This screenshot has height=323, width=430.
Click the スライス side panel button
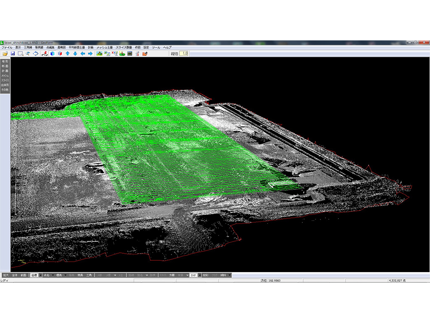coord(5,80)
